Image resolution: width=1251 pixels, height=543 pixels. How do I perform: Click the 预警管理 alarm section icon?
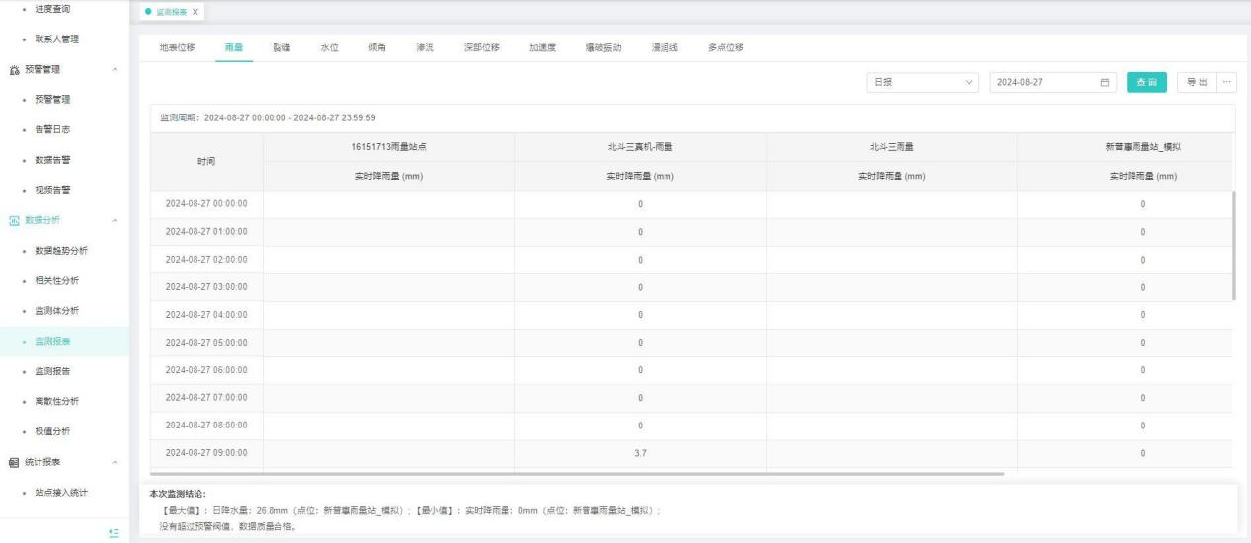pyautogui.click(x=14, y=69)
